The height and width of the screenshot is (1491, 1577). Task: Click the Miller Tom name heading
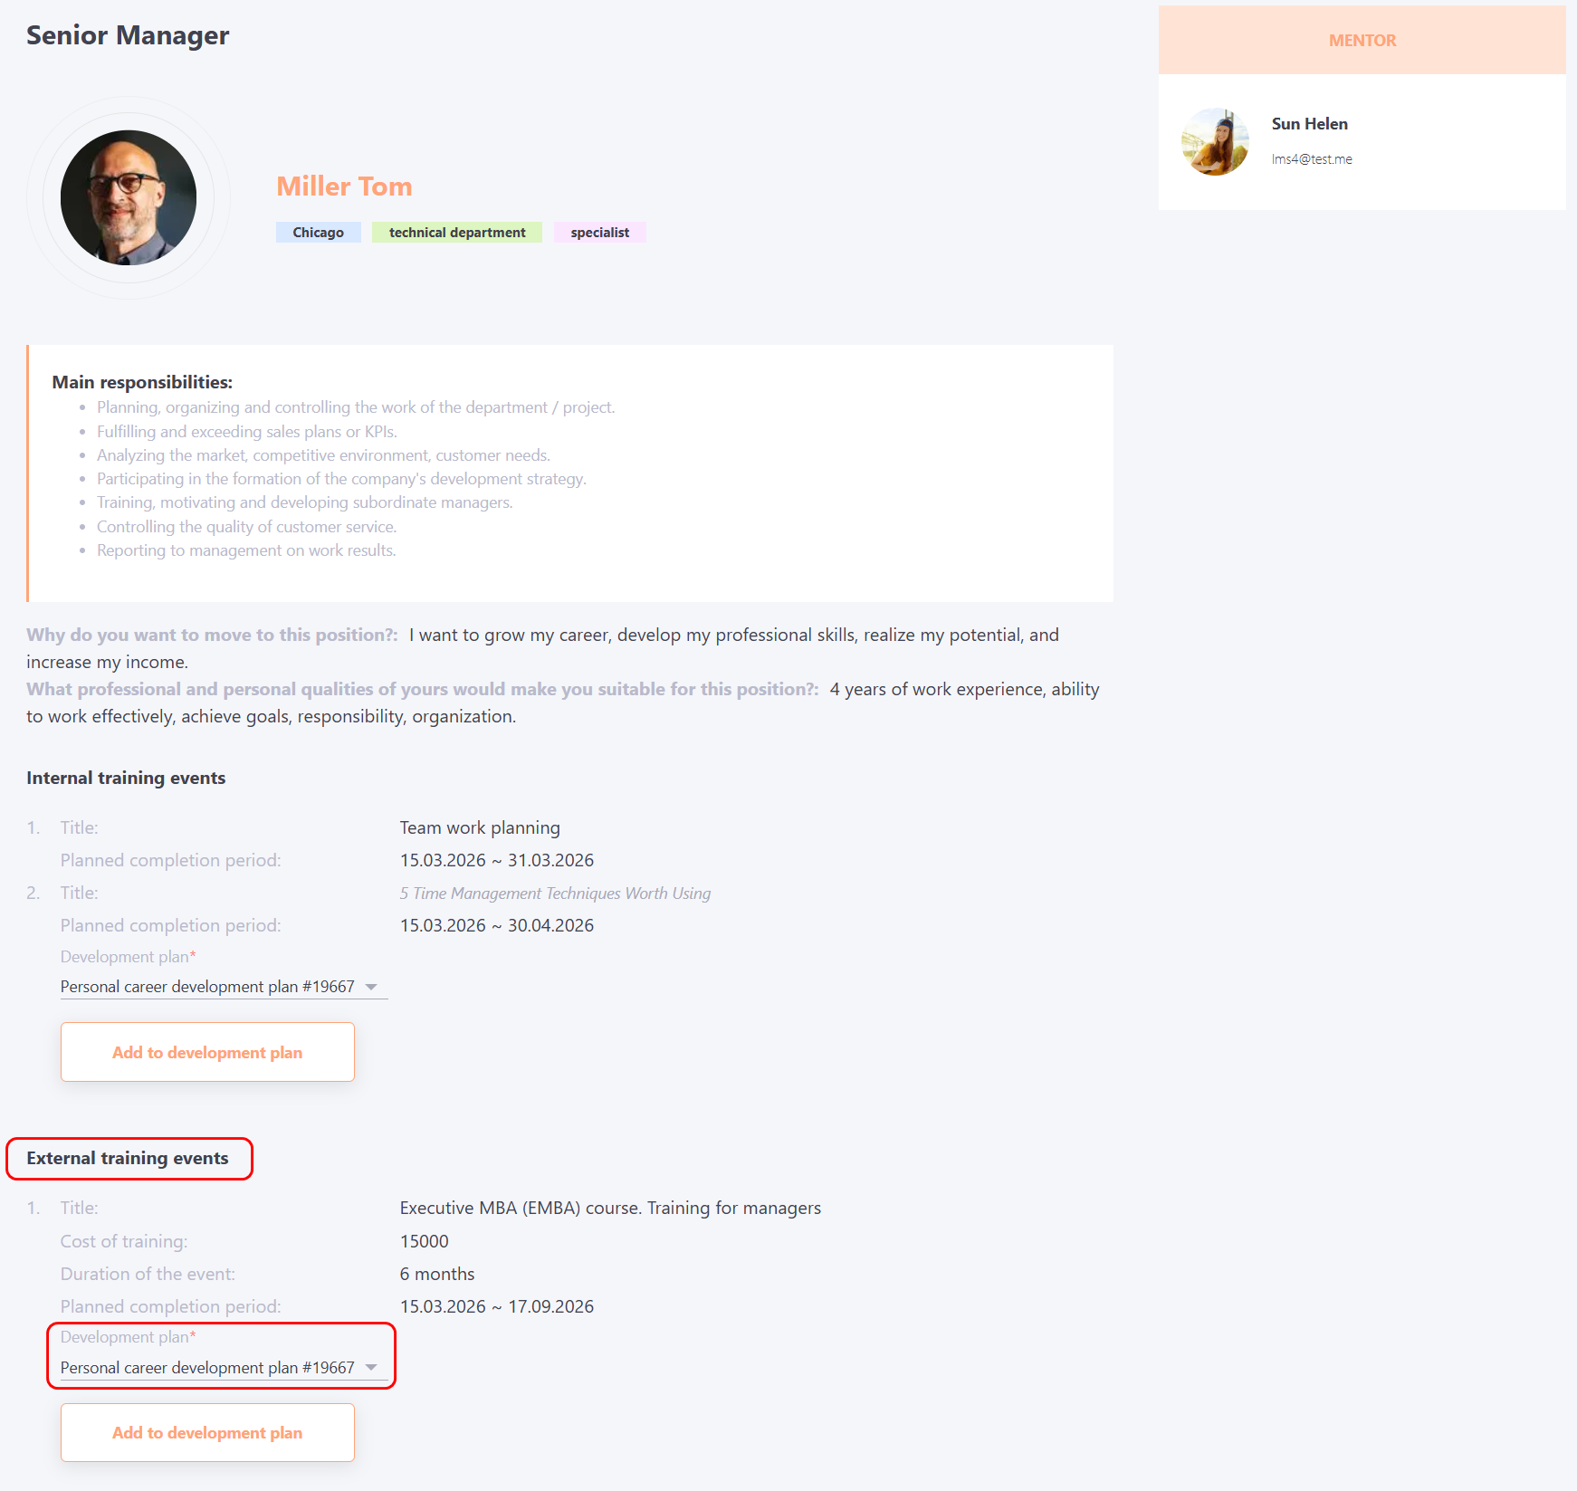tap(344, 186)
